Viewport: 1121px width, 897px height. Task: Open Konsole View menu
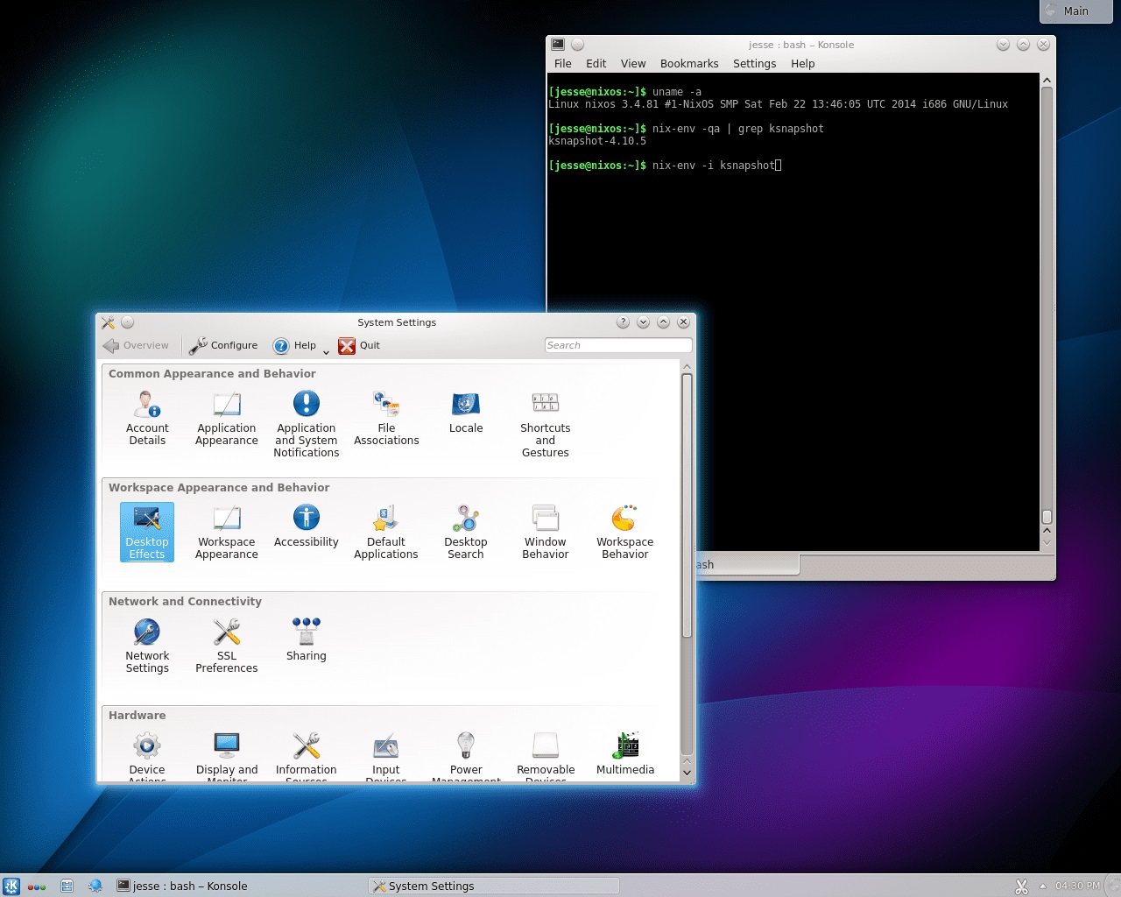coord(633,63)
